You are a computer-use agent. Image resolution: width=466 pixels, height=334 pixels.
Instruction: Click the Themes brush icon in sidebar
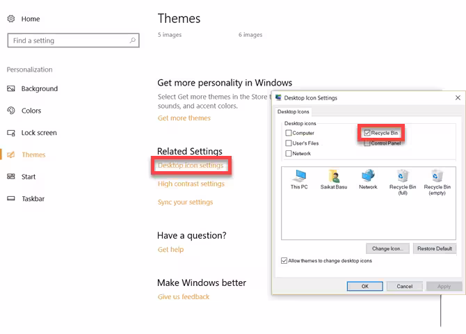[x=11, y=154]
